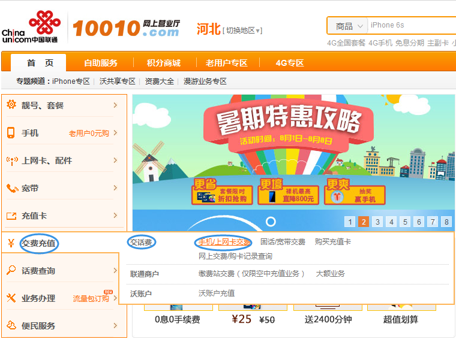
Task: Click the 更爽 抽奖赢手机 banner button
Action: point(355,192)
